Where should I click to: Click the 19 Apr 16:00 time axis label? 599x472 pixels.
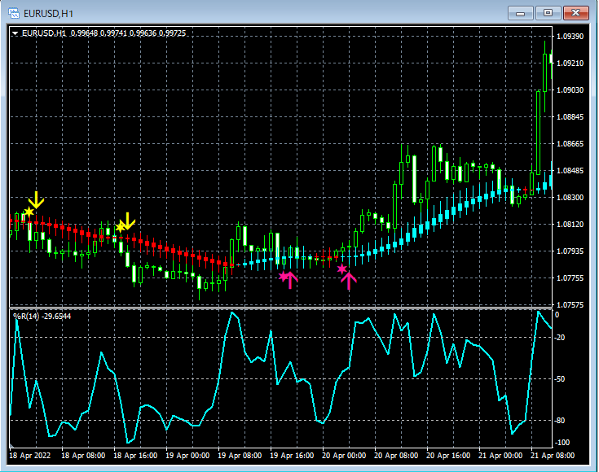coord(292,456)
